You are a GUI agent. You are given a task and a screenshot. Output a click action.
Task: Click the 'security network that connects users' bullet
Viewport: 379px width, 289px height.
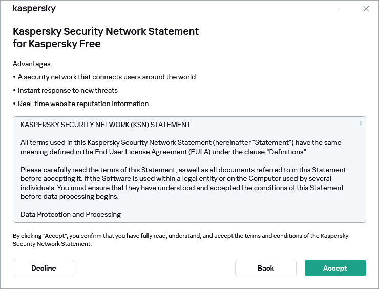tap(107, 77)
